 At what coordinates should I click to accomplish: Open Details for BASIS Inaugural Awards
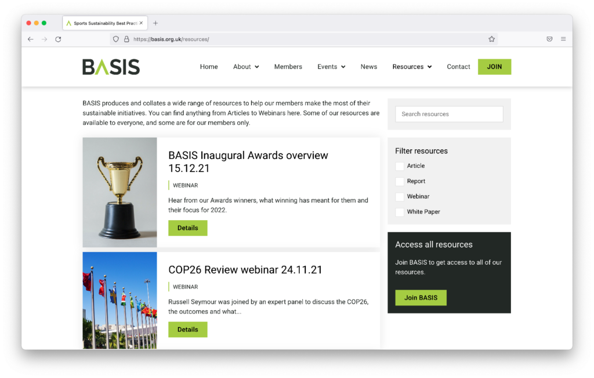(187, 228)
